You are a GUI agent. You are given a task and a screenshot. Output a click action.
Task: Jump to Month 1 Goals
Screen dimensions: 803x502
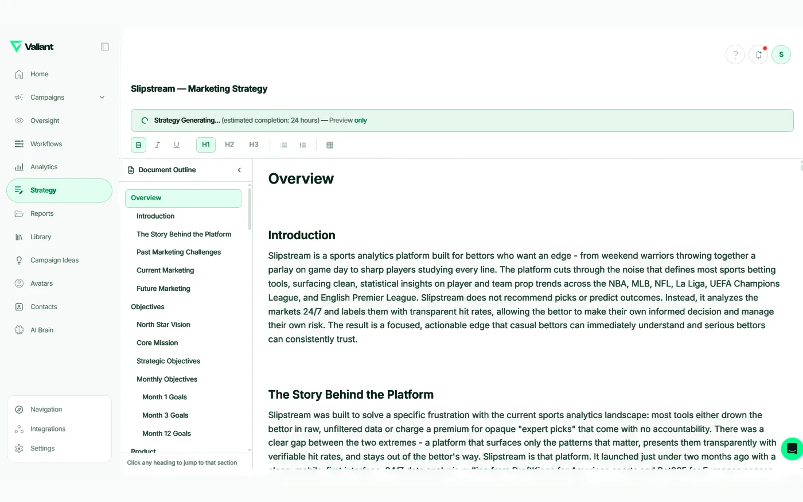point(165,397)
